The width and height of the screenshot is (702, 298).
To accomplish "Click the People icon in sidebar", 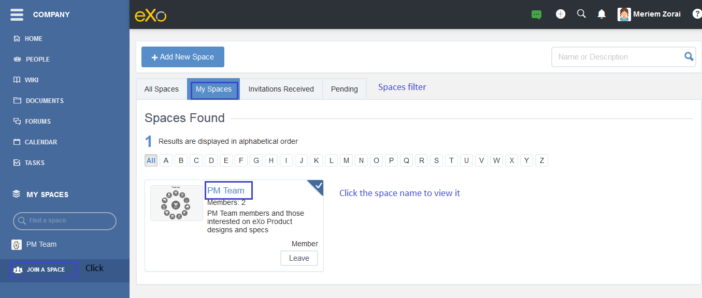I will pyautogui.click(x=17, y=59).
